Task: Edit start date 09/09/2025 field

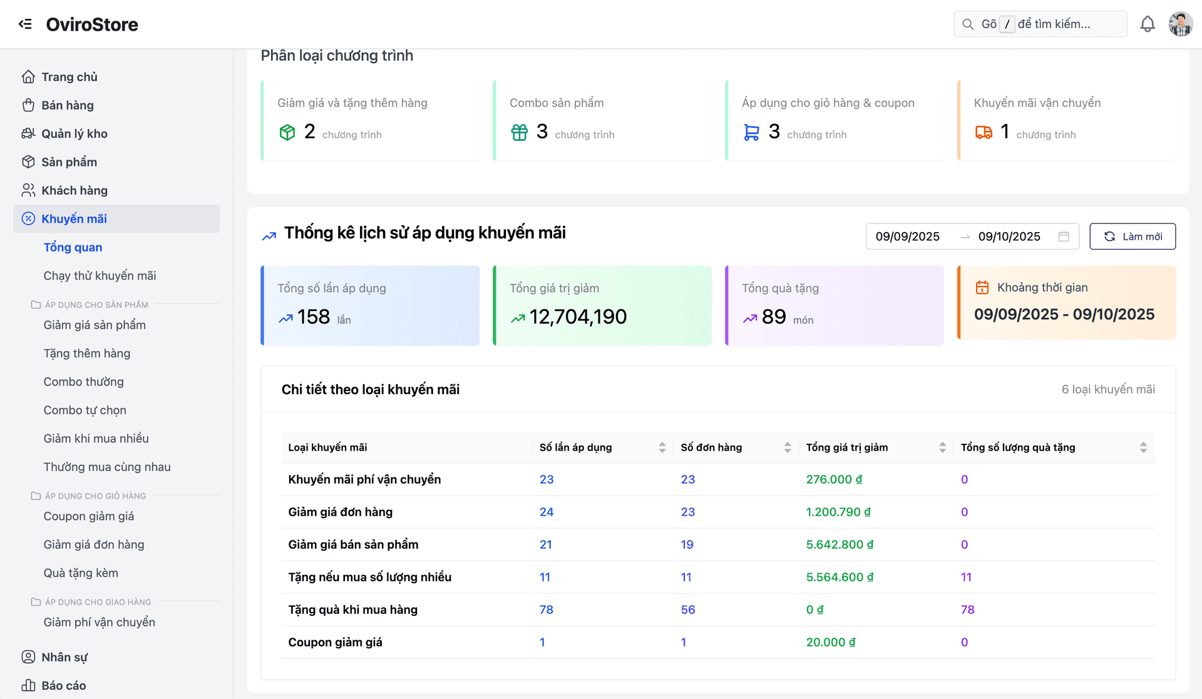Action: [907, 236]
